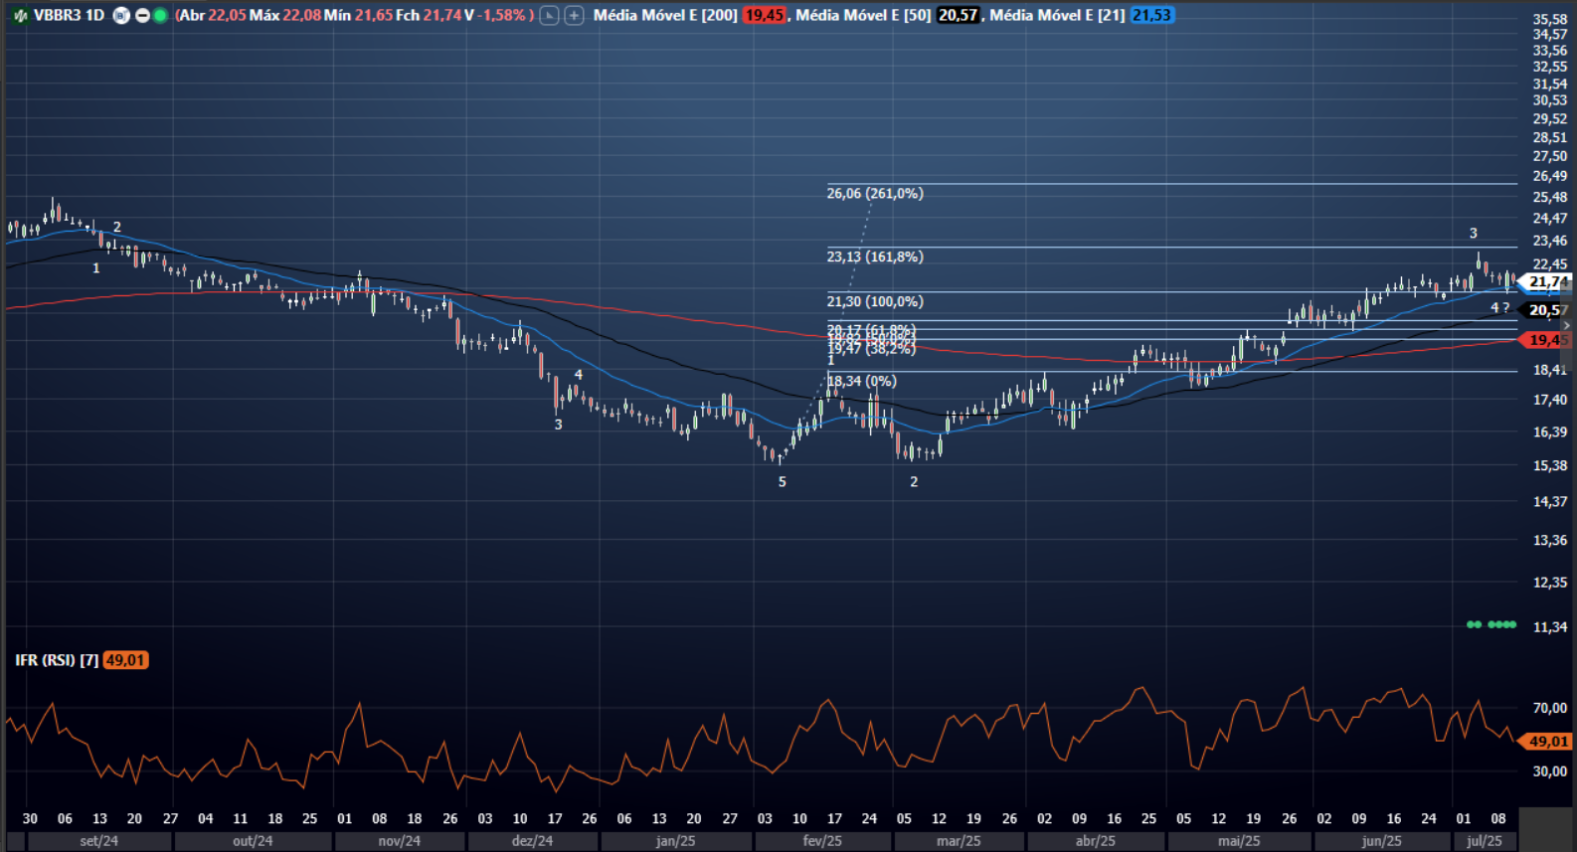Viewport: 1577px width, 852px height.
Task: Click the small arrow below the 20,57 axis tag
Action: point(1567,325)
